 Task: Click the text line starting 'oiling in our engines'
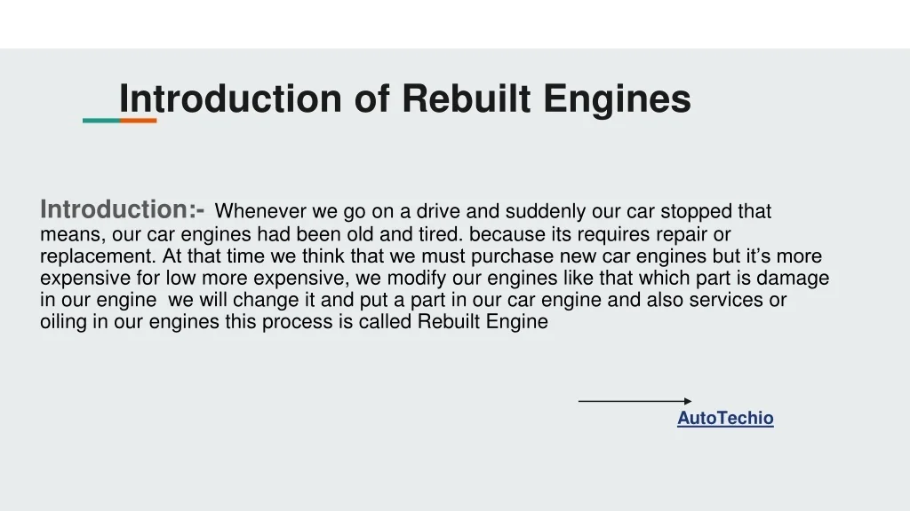click(293, 322)
